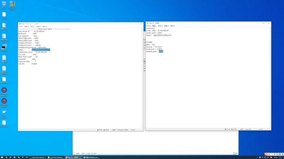Open View menu in left Notepad window
Image resolution: width=284 pixels, height=159 pixels.
39,26
